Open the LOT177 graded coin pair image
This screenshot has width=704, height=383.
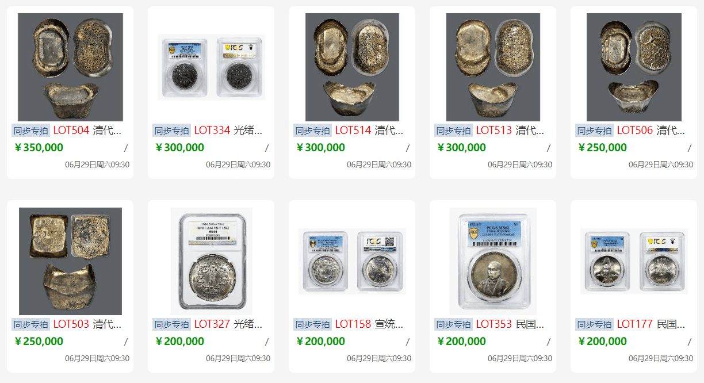(x=634, y=261)
